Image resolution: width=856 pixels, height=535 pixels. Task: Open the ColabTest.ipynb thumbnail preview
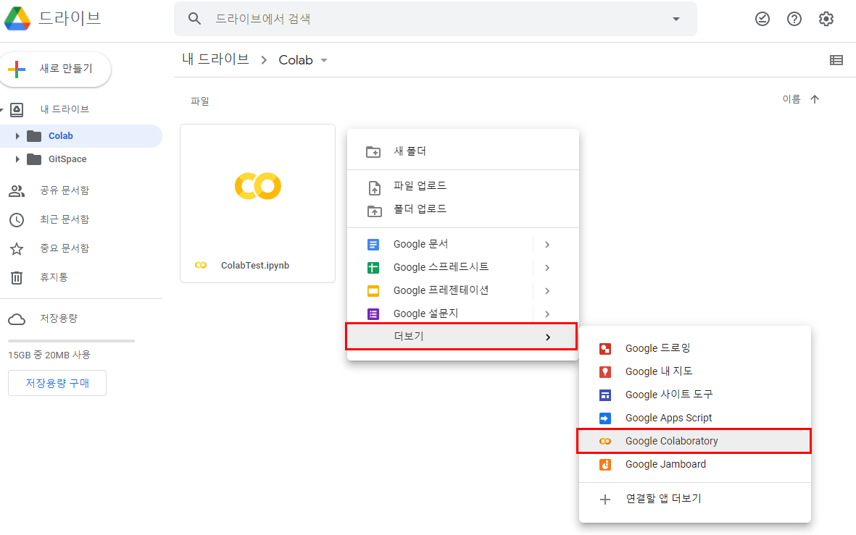258,187
